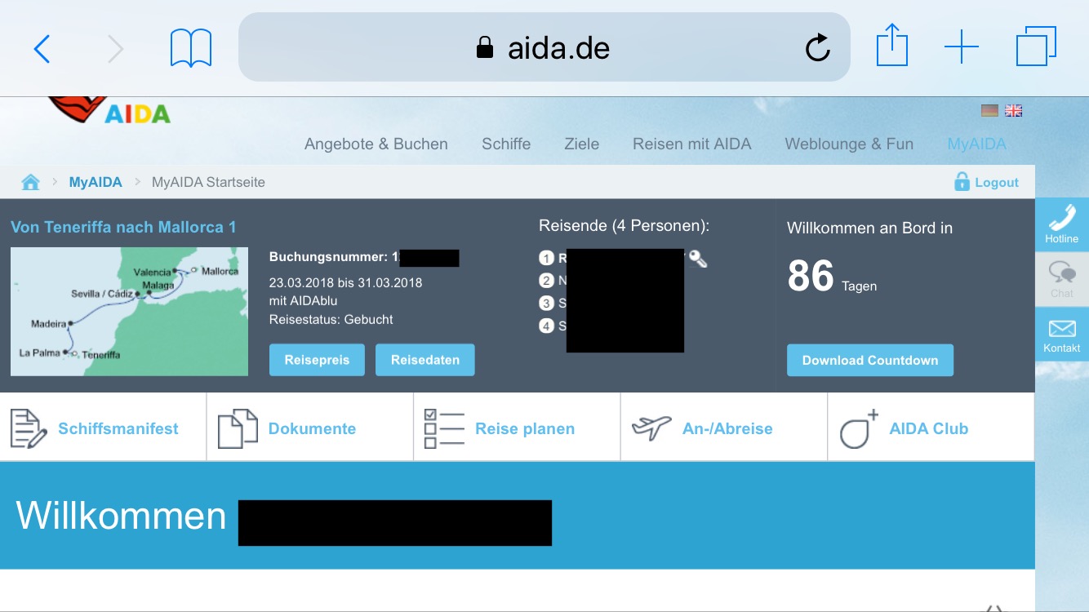
Task: Show all open tabs overview
Action: (1036, 47)
